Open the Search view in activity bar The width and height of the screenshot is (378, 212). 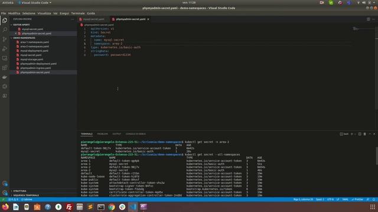(5, 30)
